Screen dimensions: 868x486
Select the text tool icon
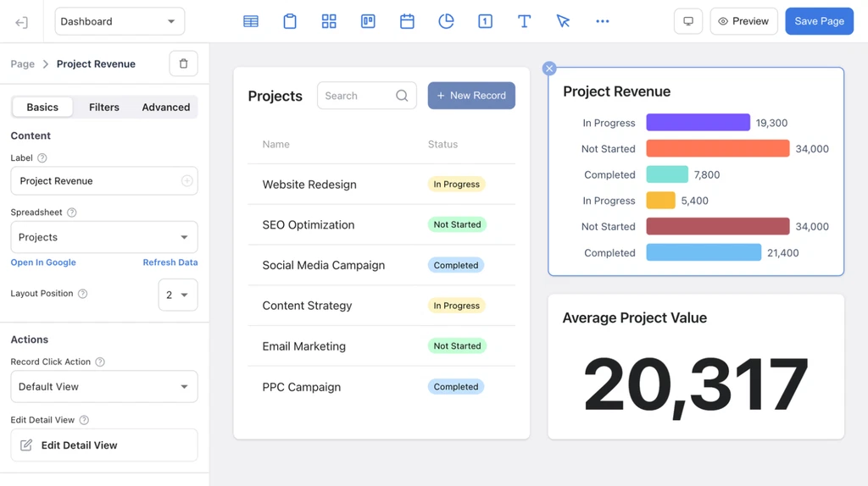[x=524, y=21]
